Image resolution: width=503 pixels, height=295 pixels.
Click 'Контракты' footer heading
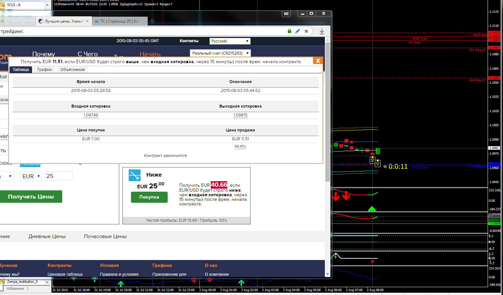60,266
